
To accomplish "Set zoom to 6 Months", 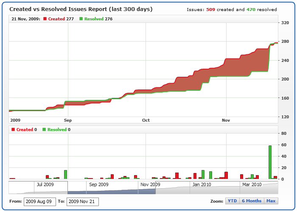I will tap(252, 201).
